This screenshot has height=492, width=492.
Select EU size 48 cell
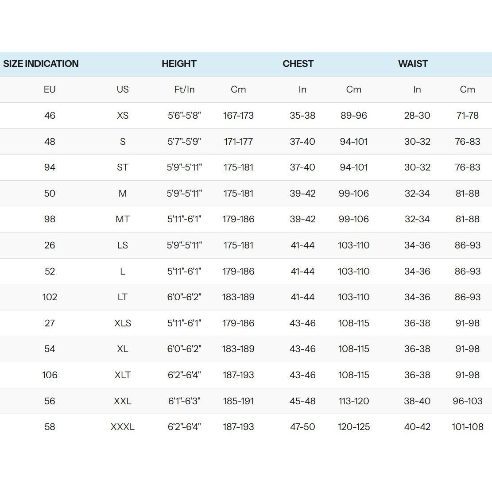pyautogui.click(x=50, y=142)
